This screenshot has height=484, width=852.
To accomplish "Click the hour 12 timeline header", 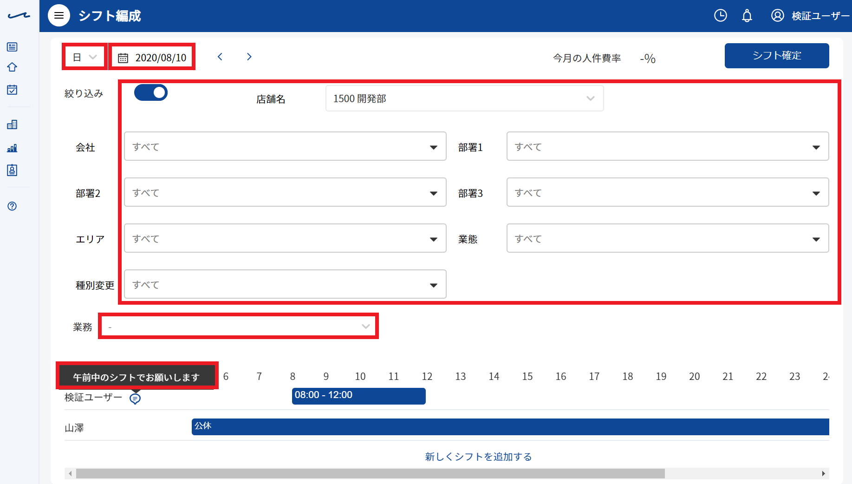I will coord(427,376).
